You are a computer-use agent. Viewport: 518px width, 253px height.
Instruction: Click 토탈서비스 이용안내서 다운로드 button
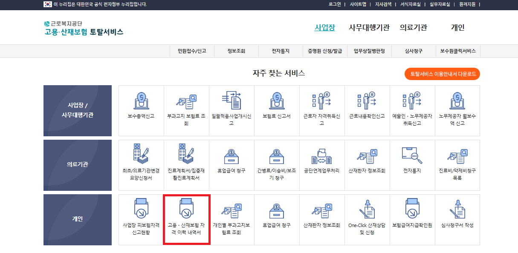[442, 74]
